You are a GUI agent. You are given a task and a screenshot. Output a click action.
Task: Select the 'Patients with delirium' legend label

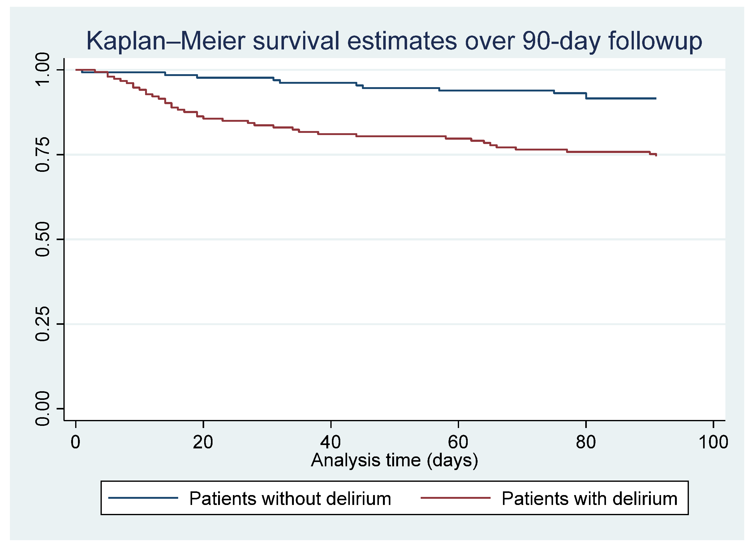(590, 499)
